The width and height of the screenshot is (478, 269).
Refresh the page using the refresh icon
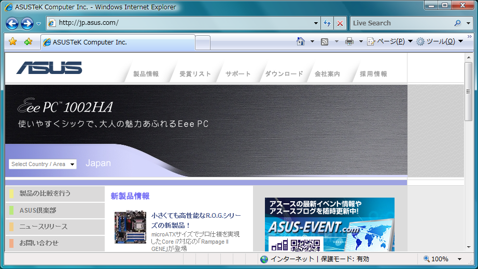click(x=327, y=23)
